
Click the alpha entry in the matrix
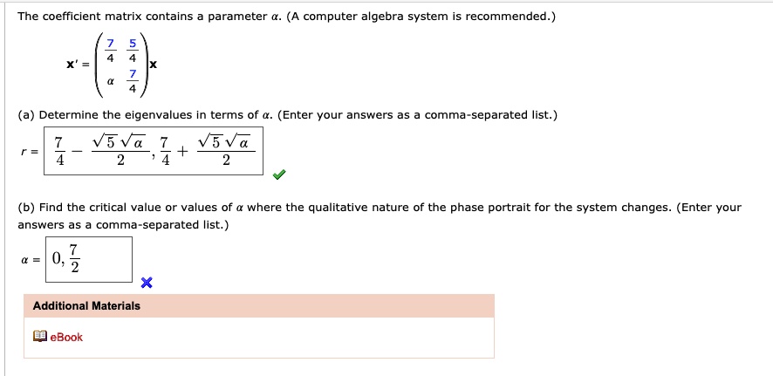[111, 82]
